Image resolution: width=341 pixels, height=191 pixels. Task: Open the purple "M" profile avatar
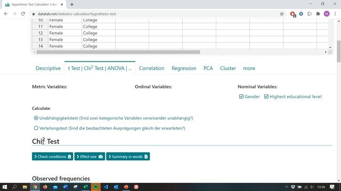327,14
